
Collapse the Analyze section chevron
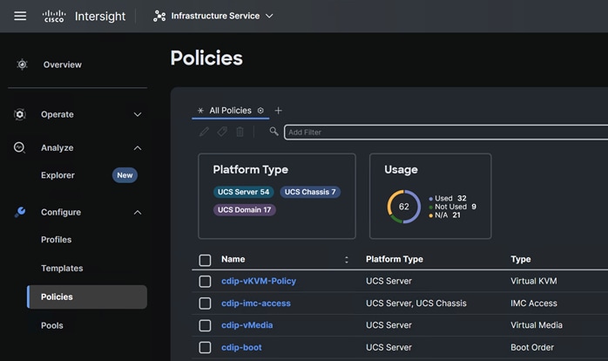(x=138, y=148)
